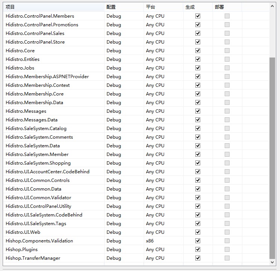Open x86 platform cell for Hishop.Components.Validation

(x=163, y=241)
